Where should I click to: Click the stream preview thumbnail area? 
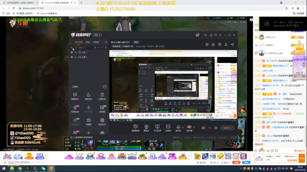pos(173,86)
